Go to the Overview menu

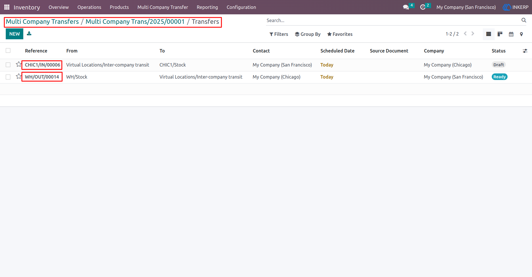point(59,7)
